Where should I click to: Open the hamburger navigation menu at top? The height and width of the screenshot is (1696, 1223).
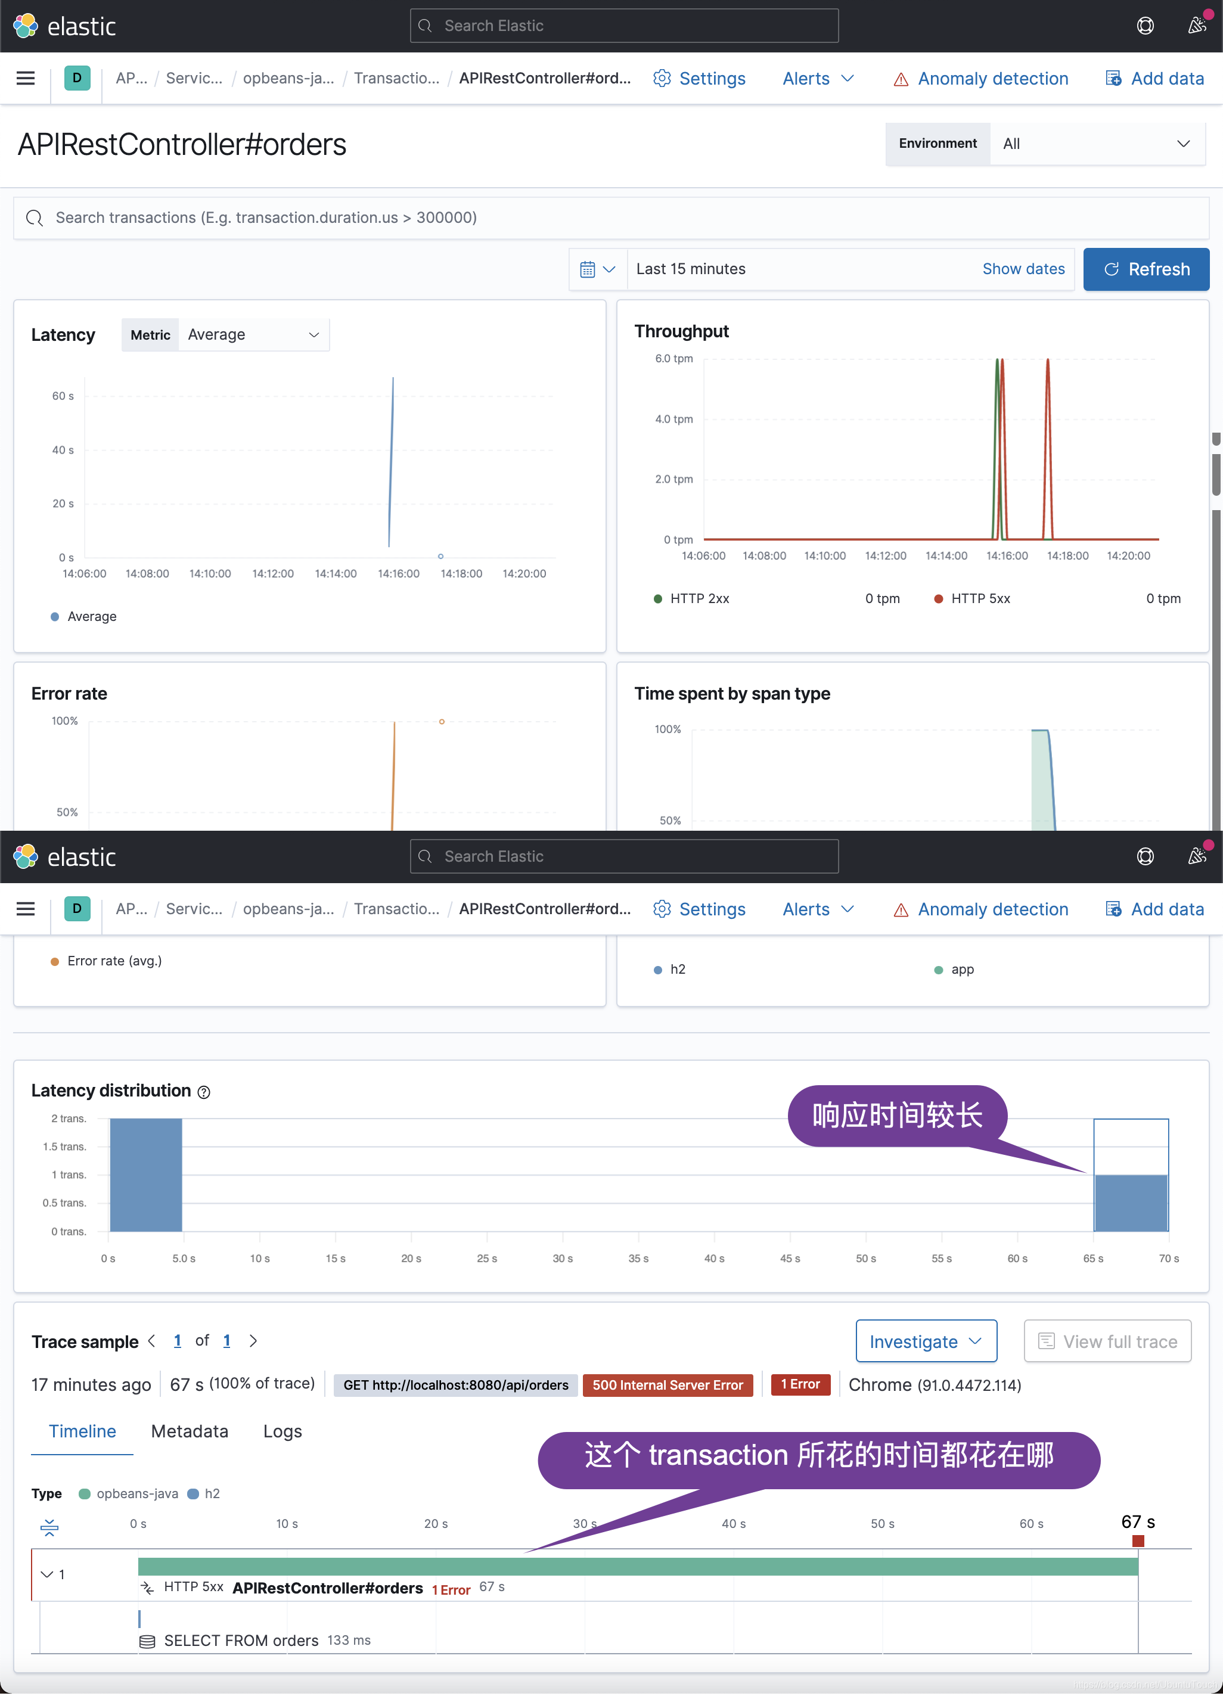coord(26,79)
